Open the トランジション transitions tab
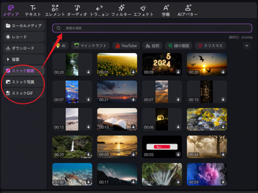This screenshot has height=193, width=258. pos(99,11)
